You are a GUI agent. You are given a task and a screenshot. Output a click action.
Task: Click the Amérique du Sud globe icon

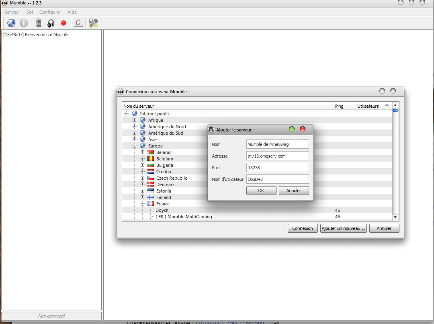click(x=143, y=133)
